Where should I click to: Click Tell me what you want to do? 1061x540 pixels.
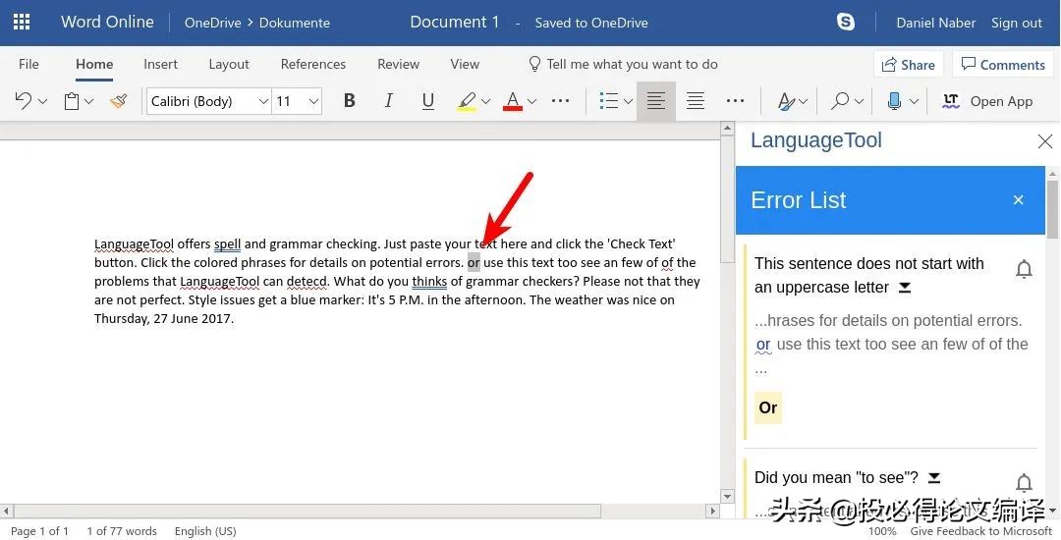pos(623,64)
